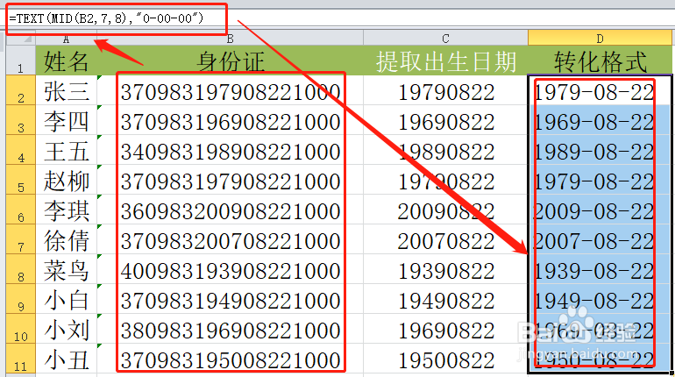The width and height of the screenshot is (675, 377).
Task: Select the cell with name 小丑
Action: [x=67, y=358]
